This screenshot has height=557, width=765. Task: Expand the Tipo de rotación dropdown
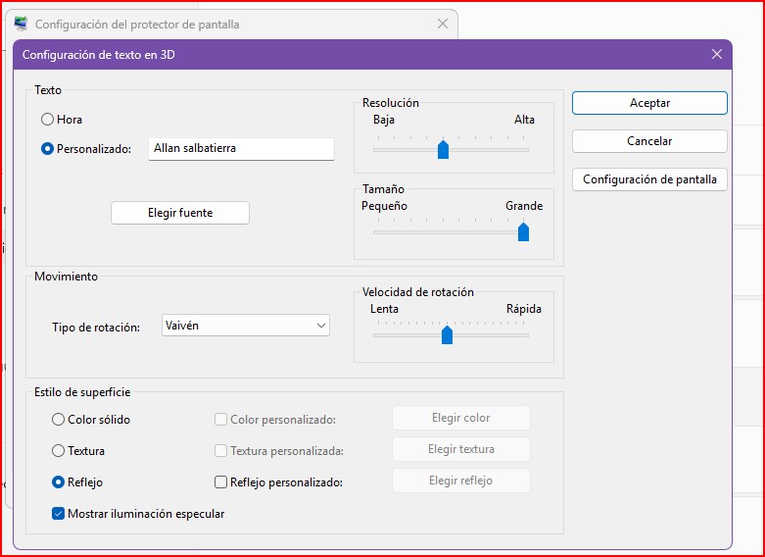click(245, 326)
